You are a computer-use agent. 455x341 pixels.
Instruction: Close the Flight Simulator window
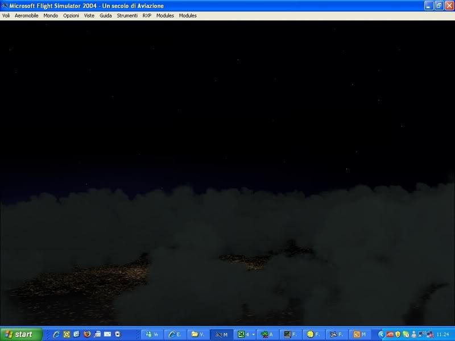tap(449, 6)
